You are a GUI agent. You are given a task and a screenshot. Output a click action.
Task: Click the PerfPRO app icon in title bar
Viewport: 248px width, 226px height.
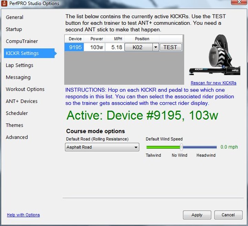(x=4, y=3)
